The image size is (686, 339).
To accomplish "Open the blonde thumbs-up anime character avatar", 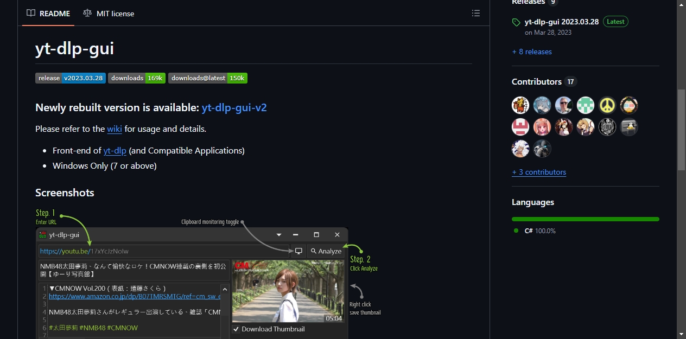I will (586, 127).
